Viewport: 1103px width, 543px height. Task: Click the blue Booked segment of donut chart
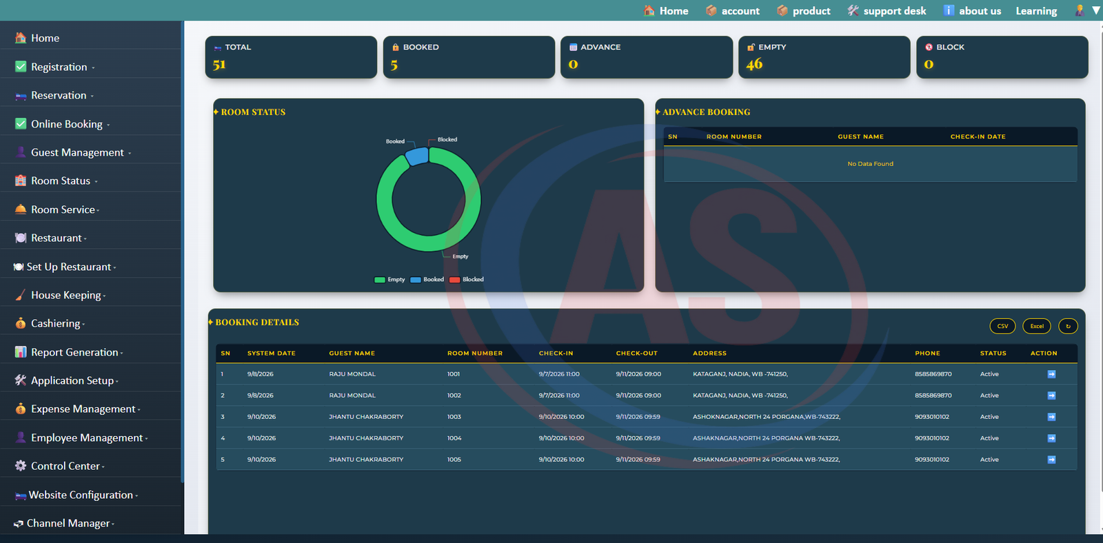tap(417, 156)
